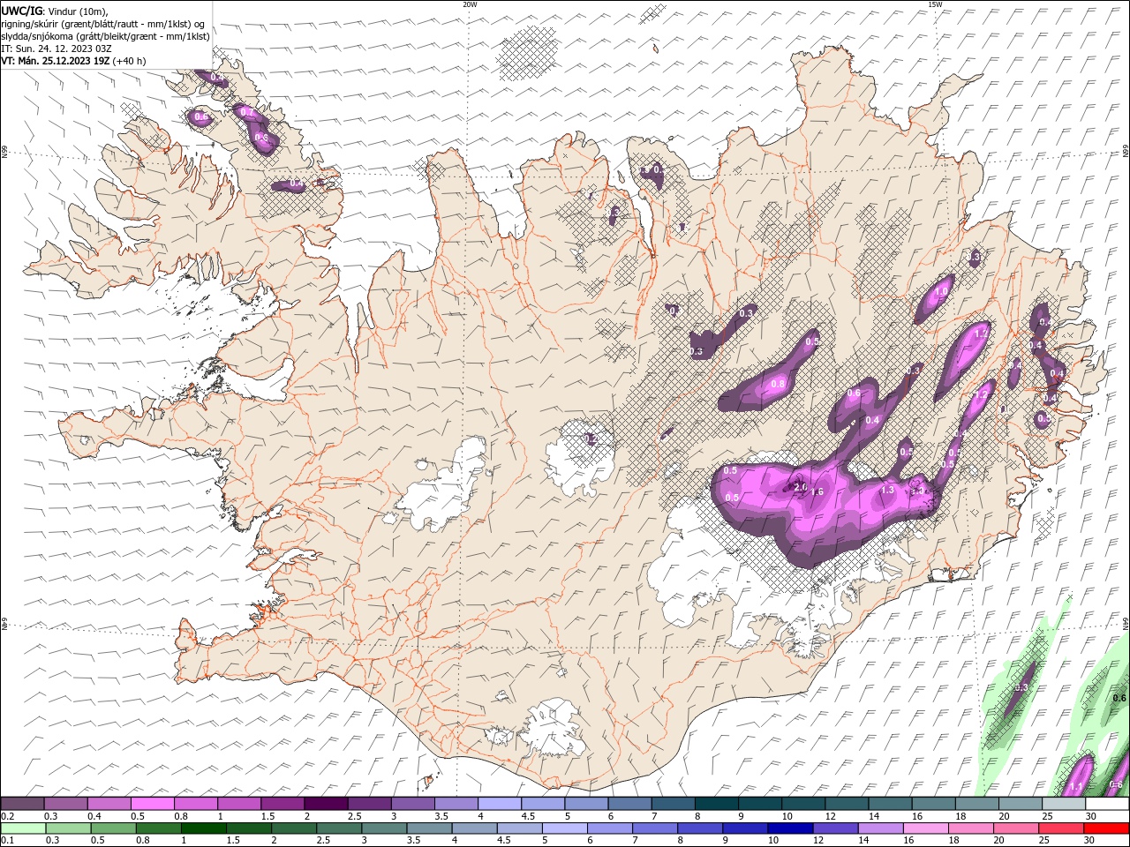Image resolution: width=1130 pixels, height=847 pixels.
Task: Click the '1.3' precipitation value on the map
Action: 887,490
